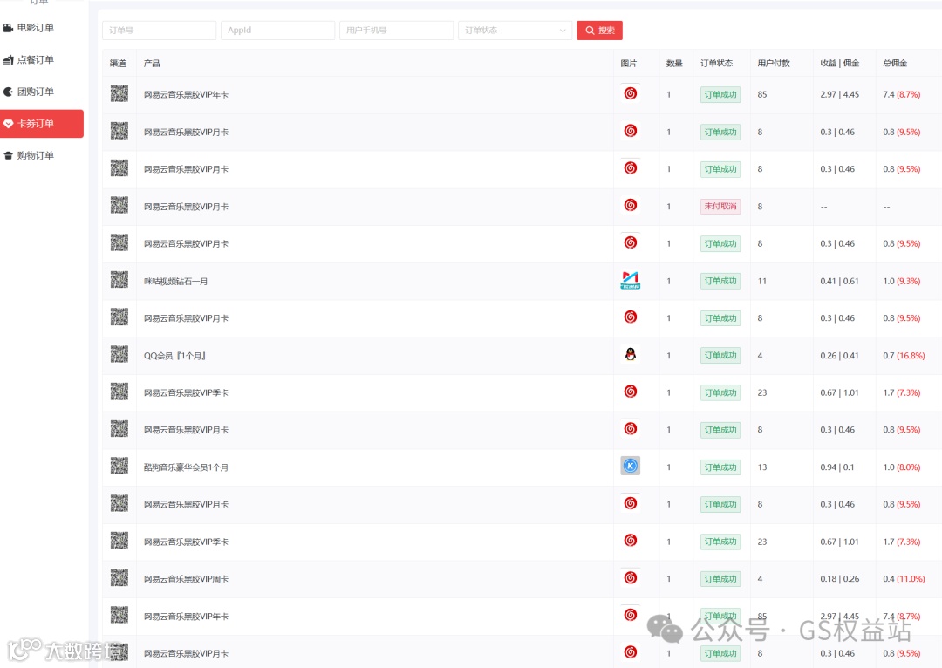942x668 pixels.
Task: Focus the 订单号 search field
Action: 160,30
